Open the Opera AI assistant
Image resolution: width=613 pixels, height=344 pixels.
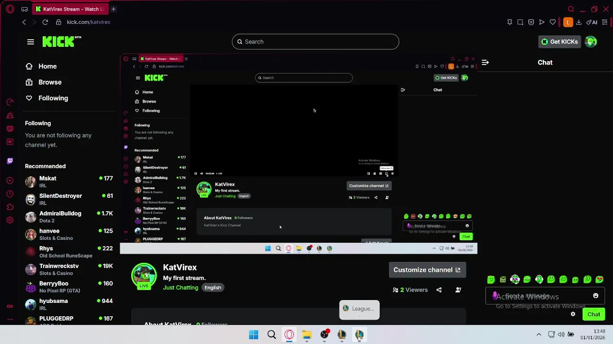click(592, 22)
